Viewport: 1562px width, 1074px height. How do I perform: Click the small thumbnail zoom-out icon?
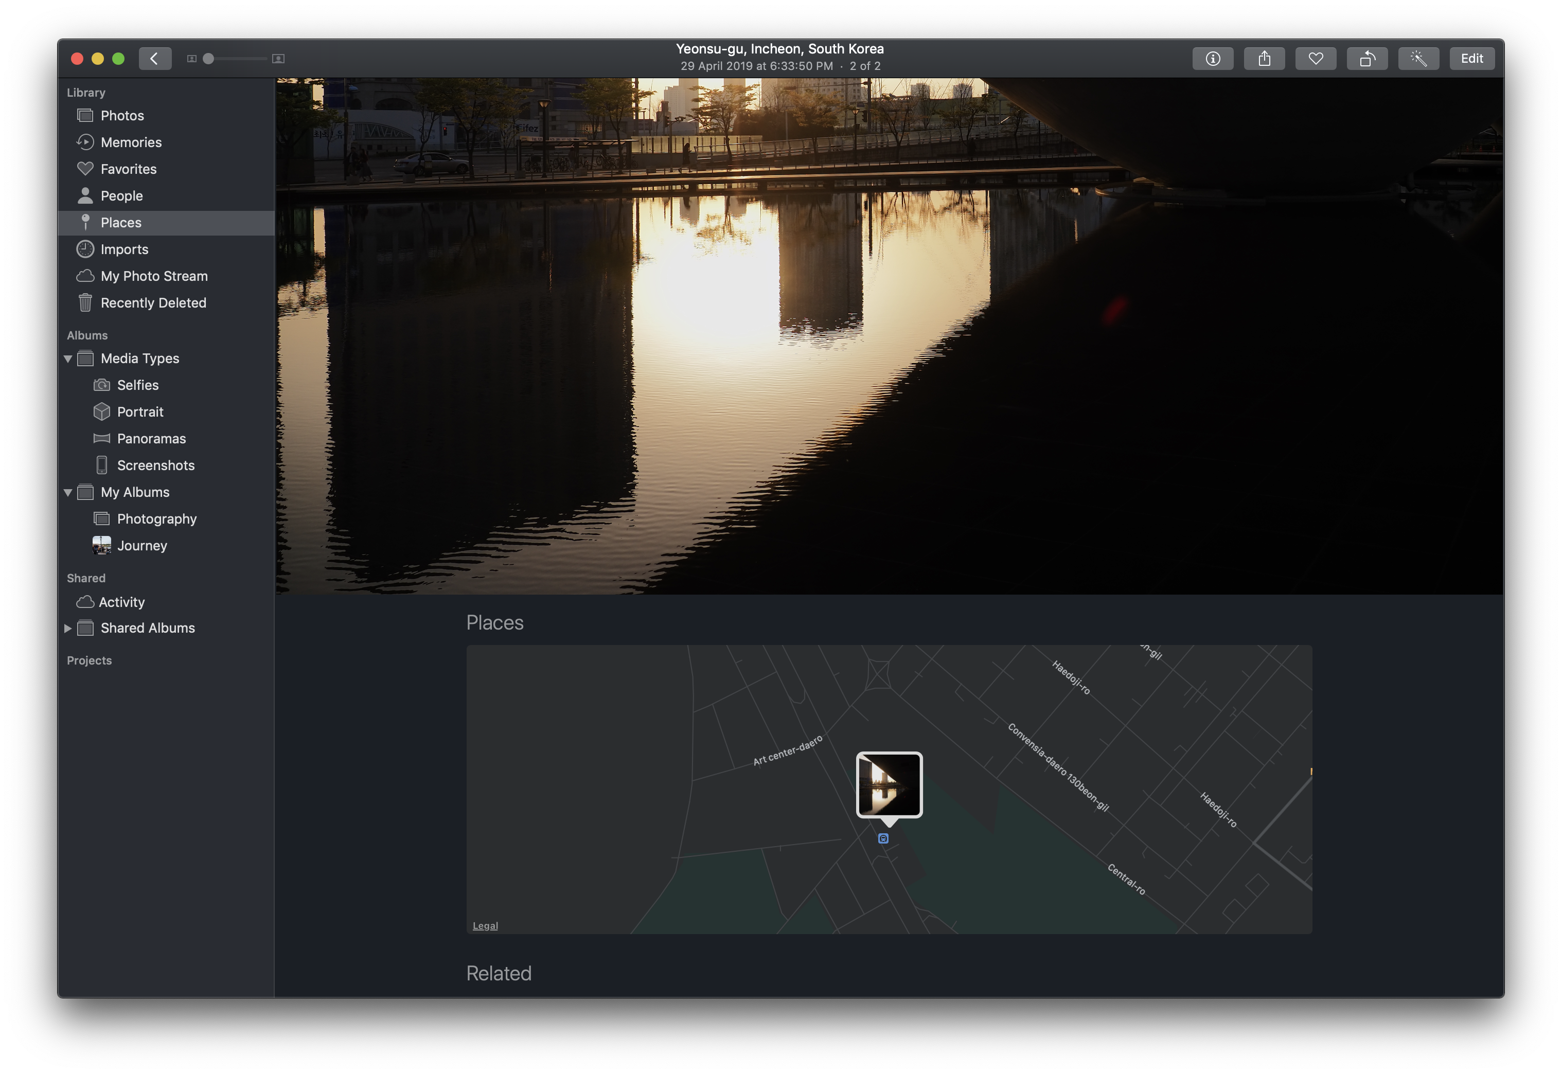(192, 59)
